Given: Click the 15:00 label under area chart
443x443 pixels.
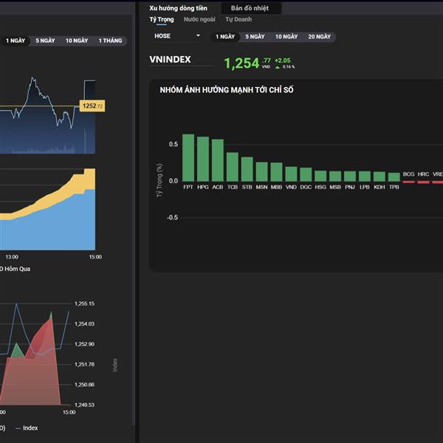Looking at the screenshot, I should tap(95, 257).
